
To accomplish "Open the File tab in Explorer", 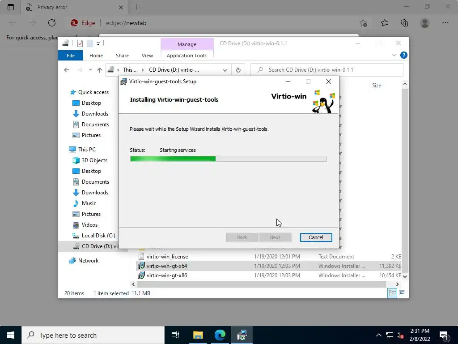I will click(71, 55).
